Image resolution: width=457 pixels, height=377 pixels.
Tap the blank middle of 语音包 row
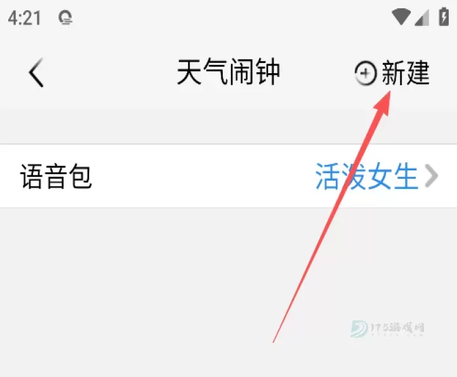click(204, 176)
